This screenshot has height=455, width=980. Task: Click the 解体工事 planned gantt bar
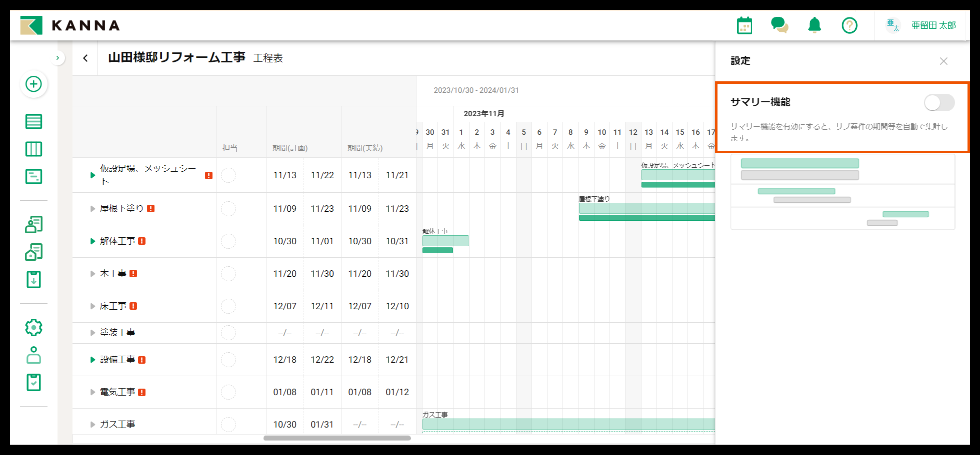pos(445,241)
